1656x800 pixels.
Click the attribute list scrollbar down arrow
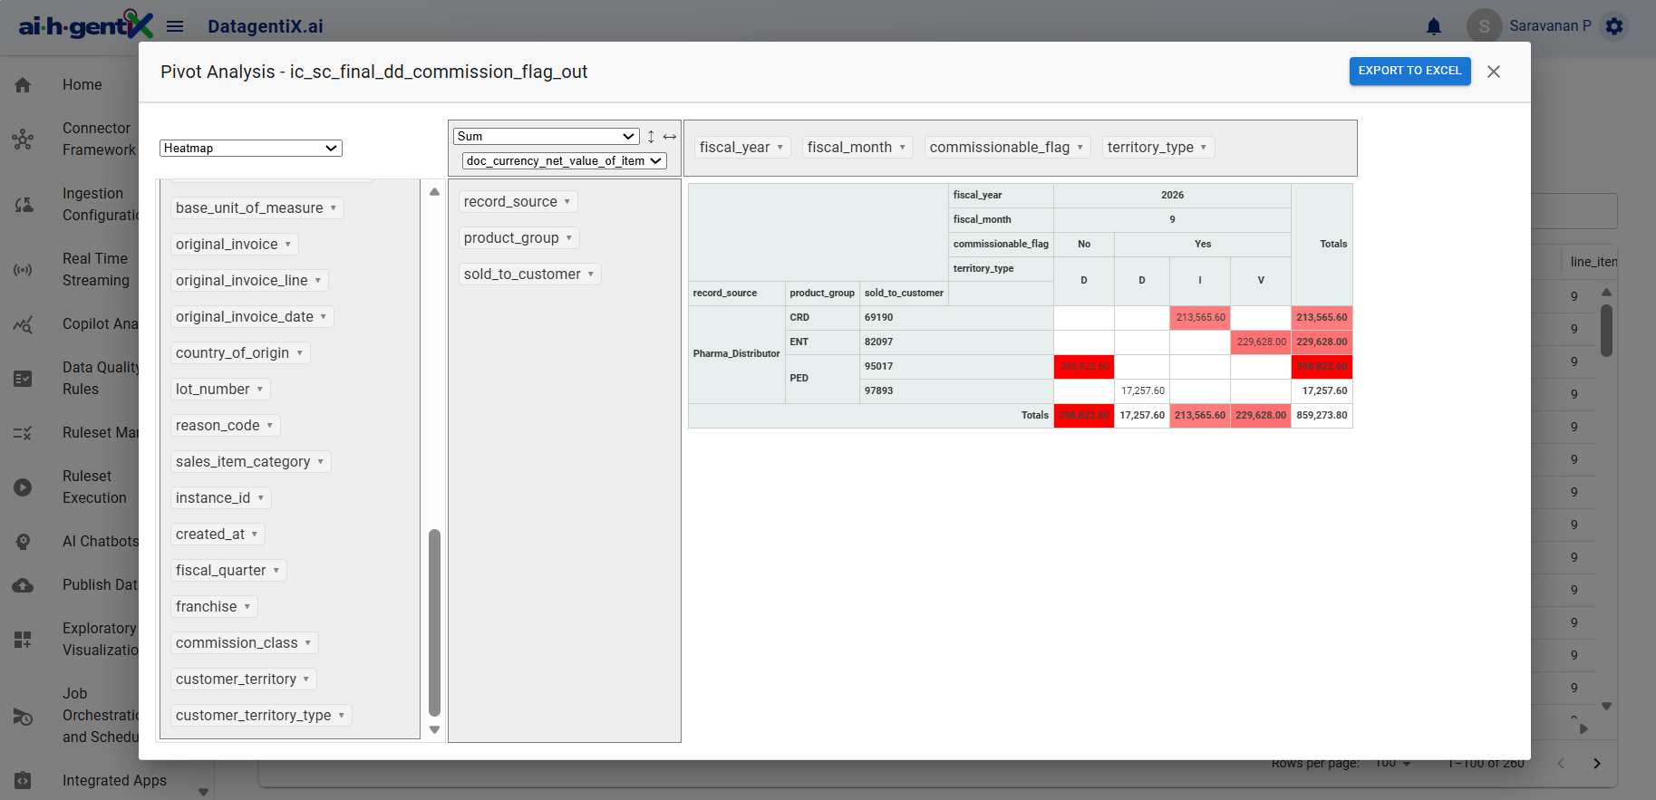[434, 729]
